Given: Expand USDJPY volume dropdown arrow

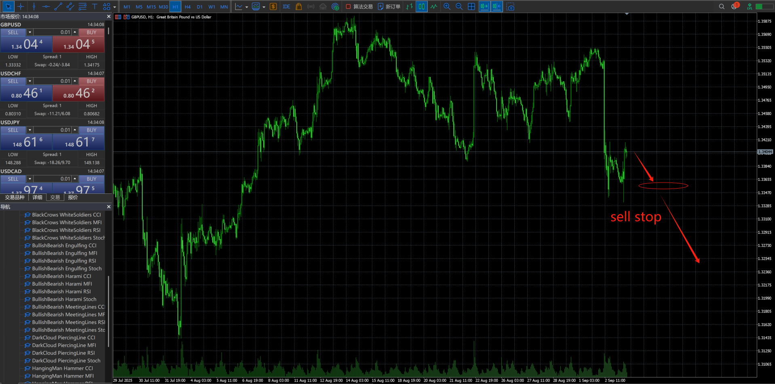Looking at the screenshot, I should tap(30, 130).
